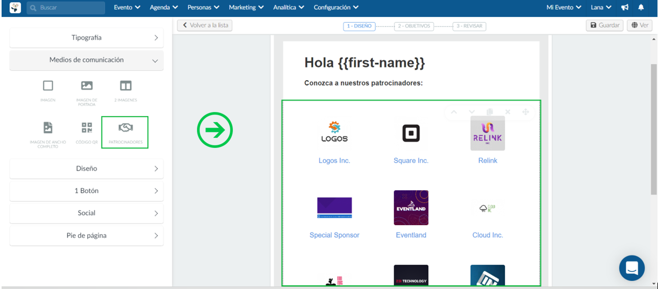
Task: Open the Relink sponsor link
Action: [x=487, y=161]
